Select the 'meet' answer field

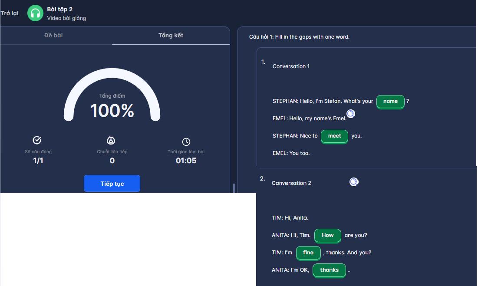click(334, 136)
